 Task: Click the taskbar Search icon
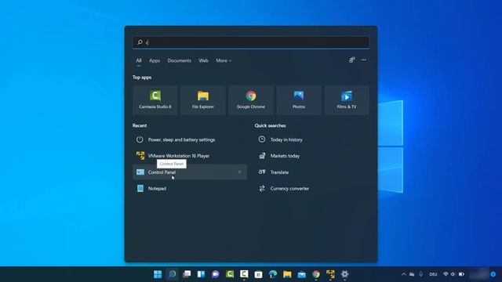[173, 274]
